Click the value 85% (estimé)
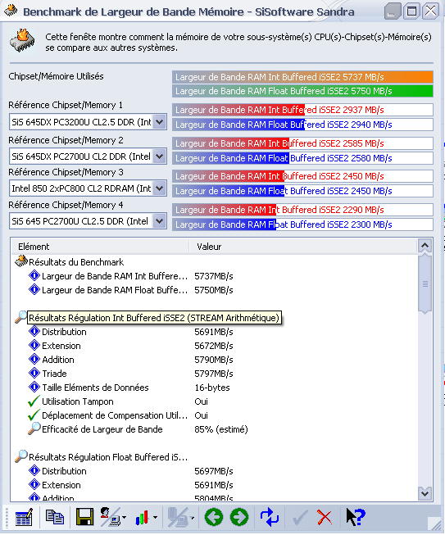Screen dimensions: 445x535 point(221,428)
